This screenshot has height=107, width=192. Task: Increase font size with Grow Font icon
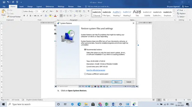(x=44, y=11)
